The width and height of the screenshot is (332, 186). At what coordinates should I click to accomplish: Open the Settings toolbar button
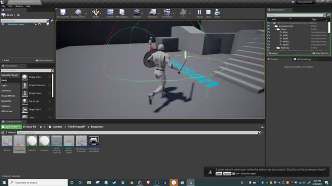click(137, 13)
